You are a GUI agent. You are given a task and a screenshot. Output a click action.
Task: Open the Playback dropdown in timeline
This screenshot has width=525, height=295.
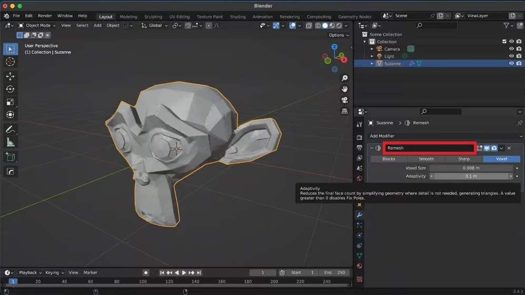[30, 272]
